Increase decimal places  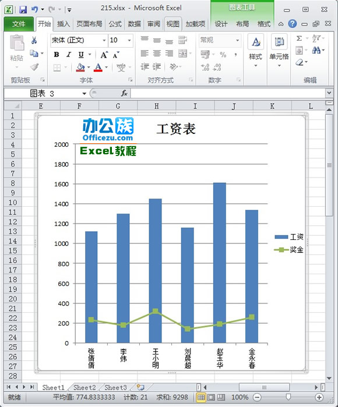coord(205,67)
